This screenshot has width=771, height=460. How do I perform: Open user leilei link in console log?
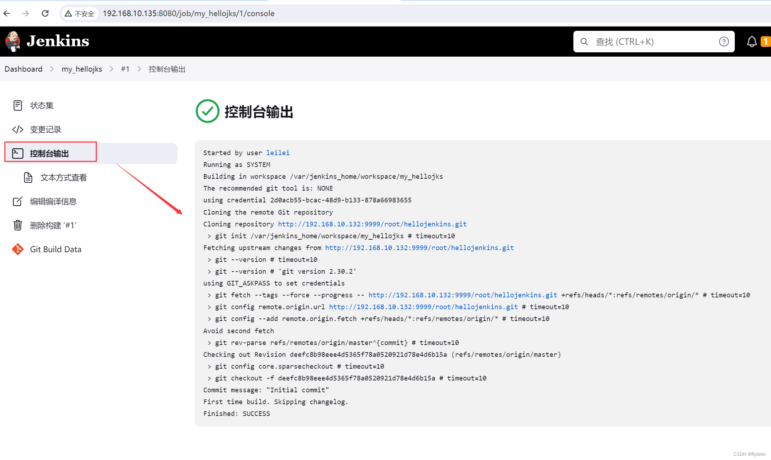click(x=278, y=153)
